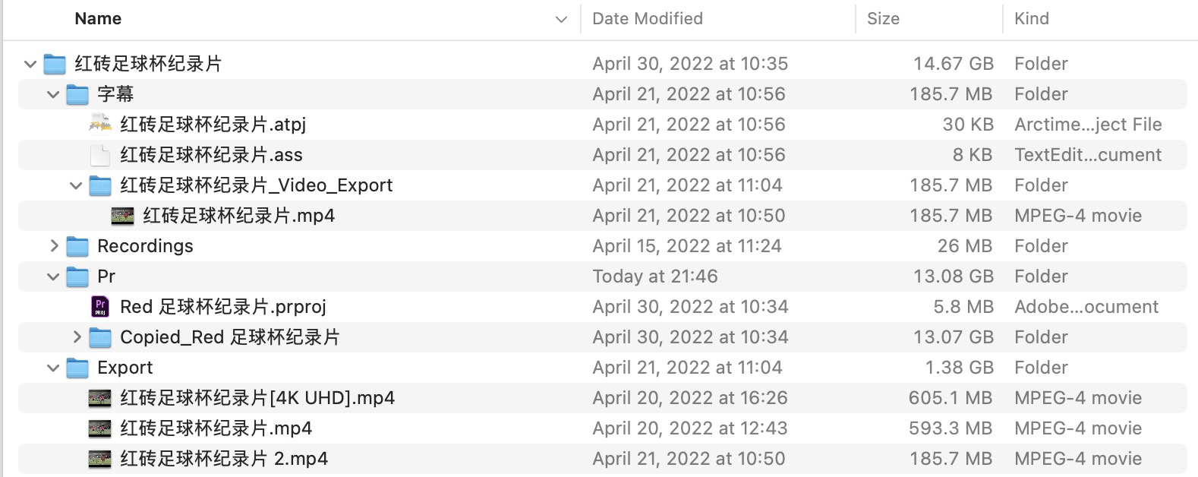Collapse the Export folder disclosure arrow

pyautogui.click(x=53, y=368)
